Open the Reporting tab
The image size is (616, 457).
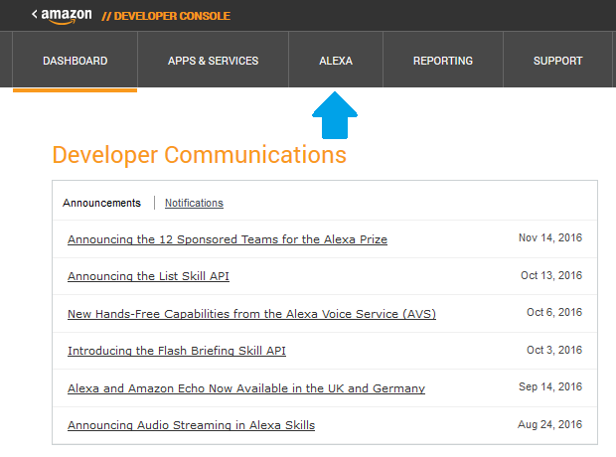443,61
